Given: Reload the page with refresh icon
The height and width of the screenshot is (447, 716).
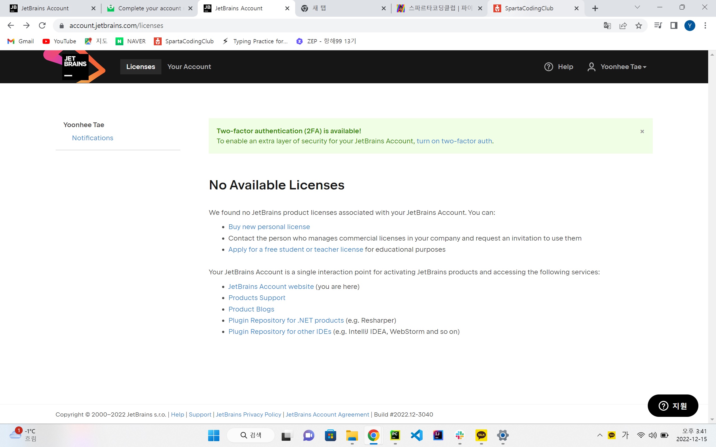Looking at the screenshot, I should (x=42, y=25).
